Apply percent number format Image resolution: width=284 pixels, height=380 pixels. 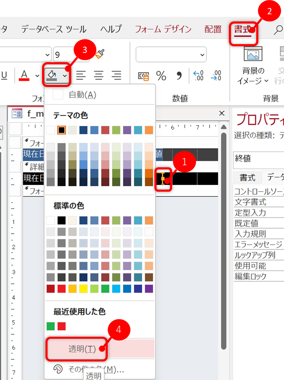click(x=161, y=76)
